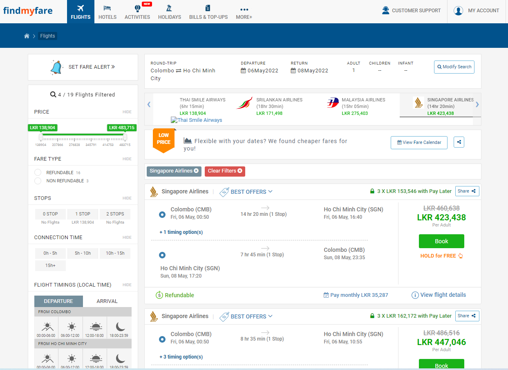Open View Fare Calendar

click(x=419, y=143)
